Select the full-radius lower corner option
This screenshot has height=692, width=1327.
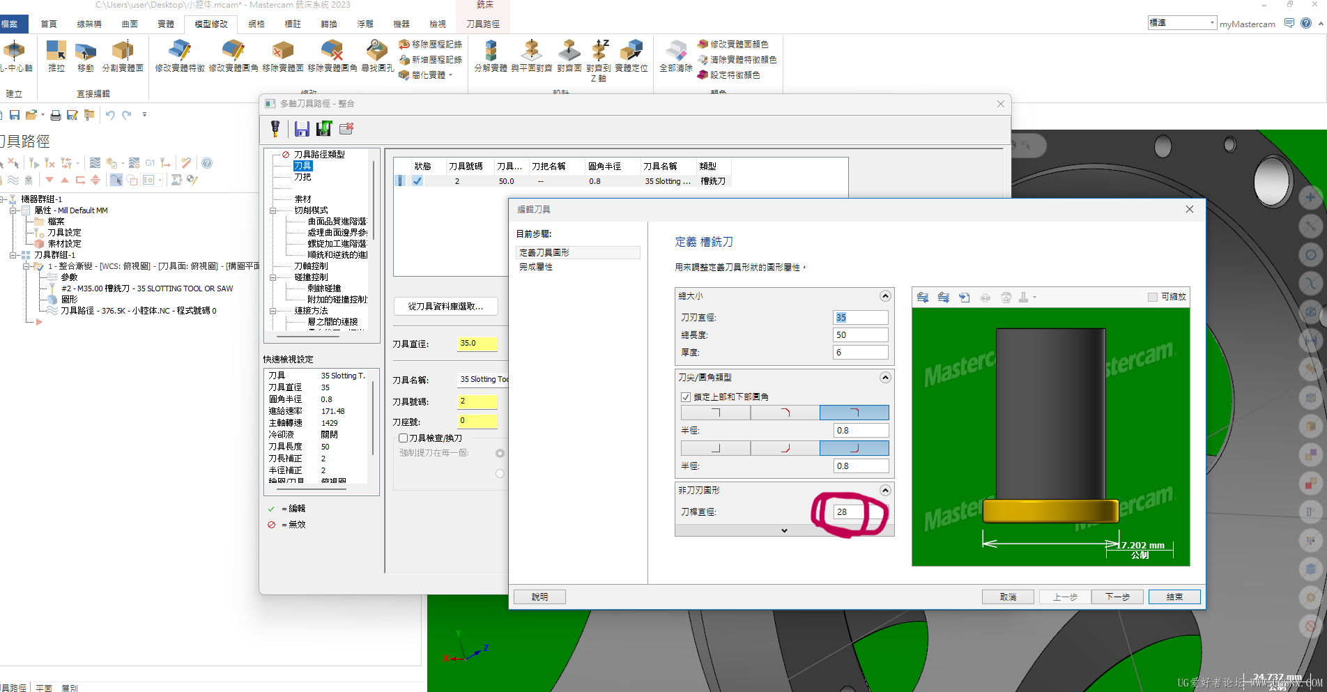854,448
